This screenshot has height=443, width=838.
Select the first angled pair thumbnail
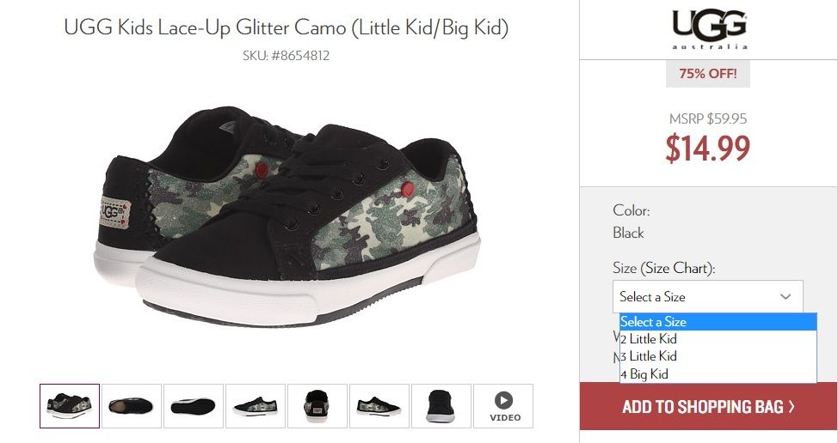point(70,406)
